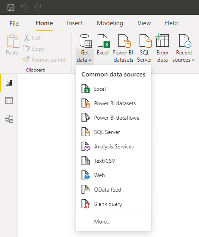199x237 pixels.
Task: Click the Get data database icon
Action: 86,41
